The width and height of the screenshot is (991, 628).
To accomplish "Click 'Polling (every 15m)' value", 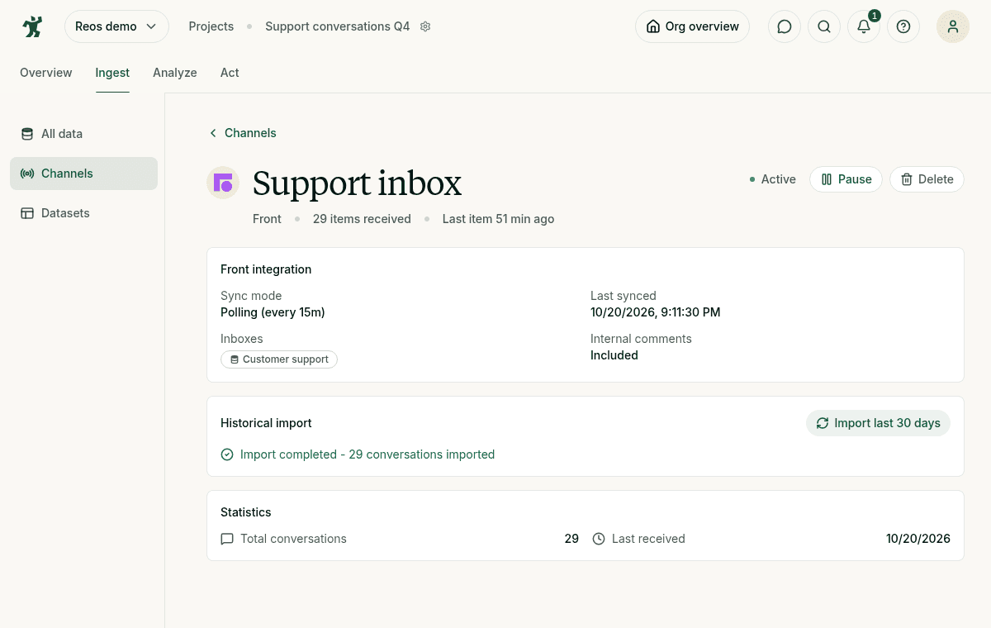I will [273, 312].
